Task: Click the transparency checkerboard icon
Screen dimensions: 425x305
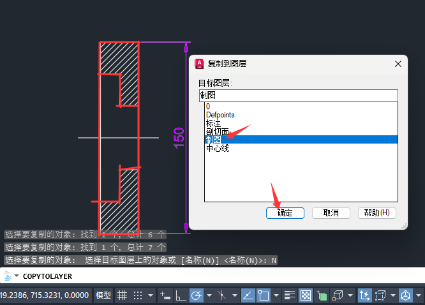Action: [x=306, y=295]
